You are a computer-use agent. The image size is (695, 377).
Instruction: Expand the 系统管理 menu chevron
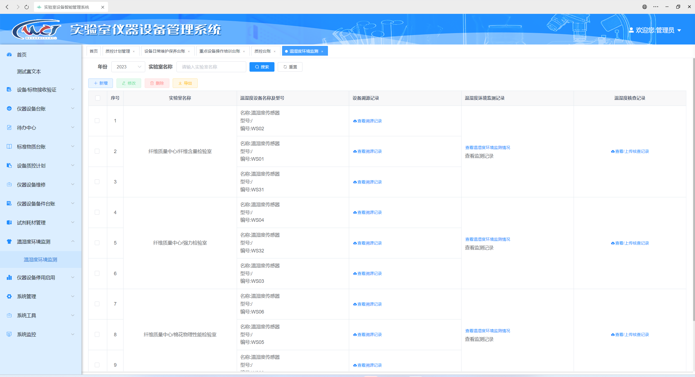click(x=73, y=296)
